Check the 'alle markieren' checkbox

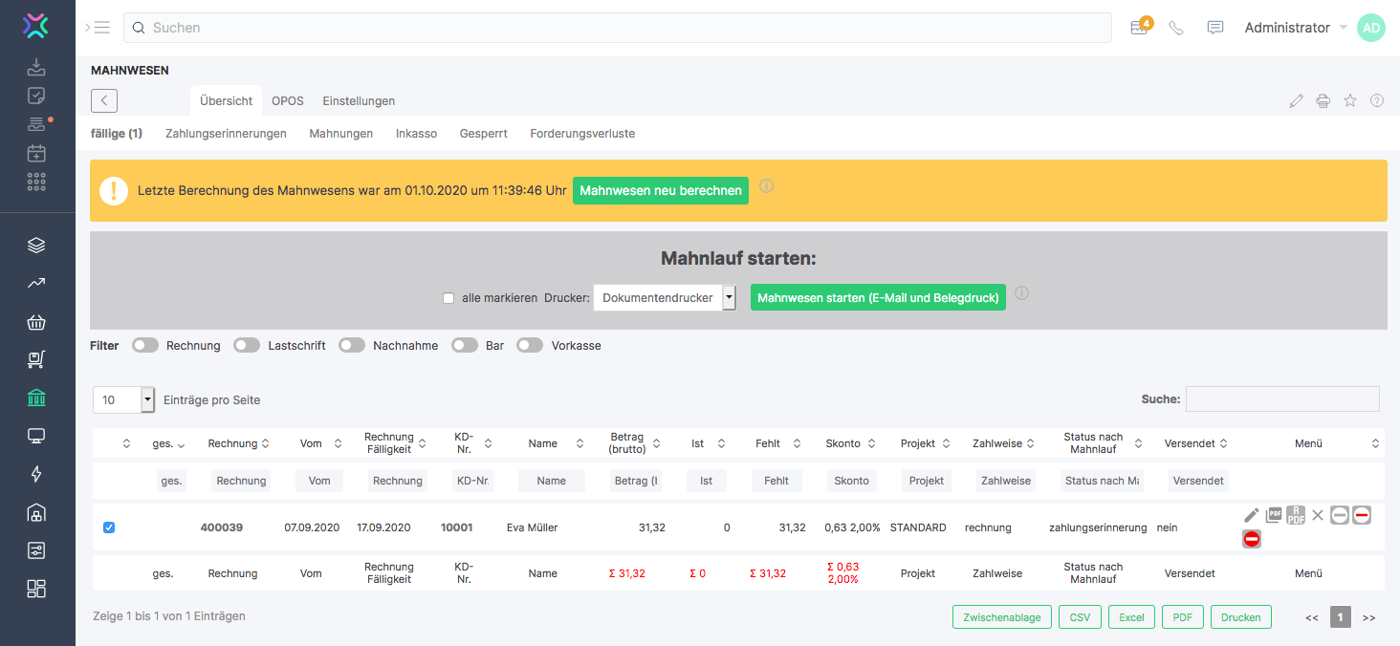(x=448, y=298)
